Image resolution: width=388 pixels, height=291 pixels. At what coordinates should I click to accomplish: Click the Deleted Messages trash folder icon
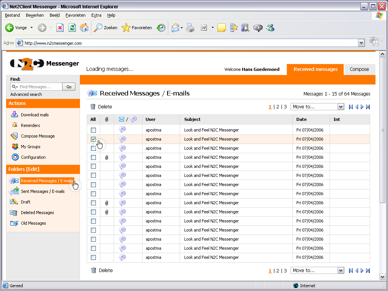14,213
